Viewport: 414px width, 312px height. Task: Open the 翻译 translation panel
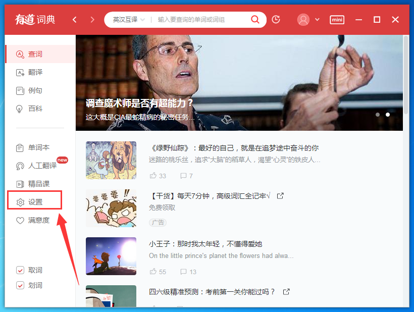(x=34, y=72)
